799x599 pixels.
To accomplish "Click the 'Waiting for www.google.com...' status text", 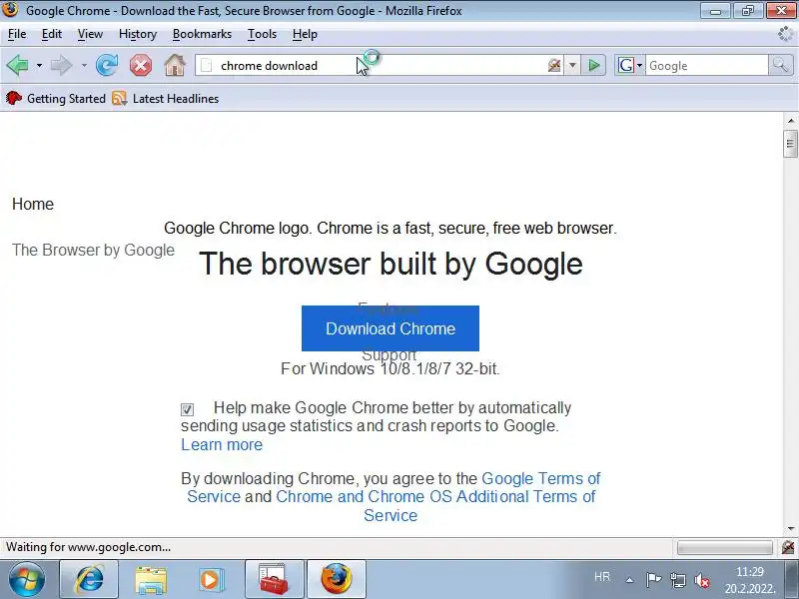I will point(88,547).
